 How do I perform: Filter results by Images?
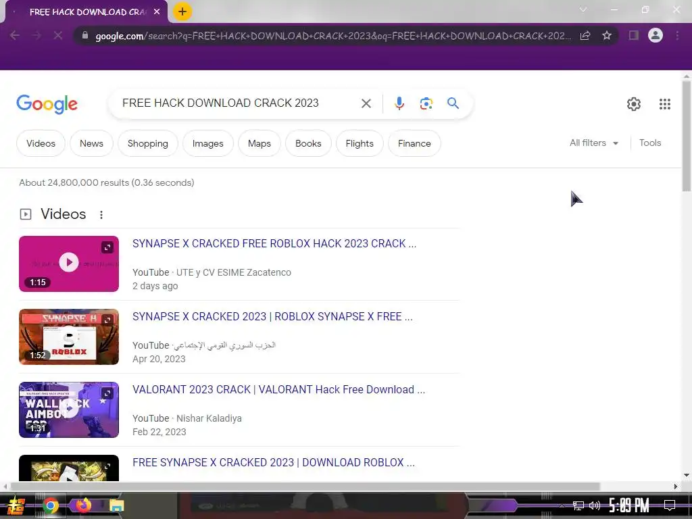point(208,143)
